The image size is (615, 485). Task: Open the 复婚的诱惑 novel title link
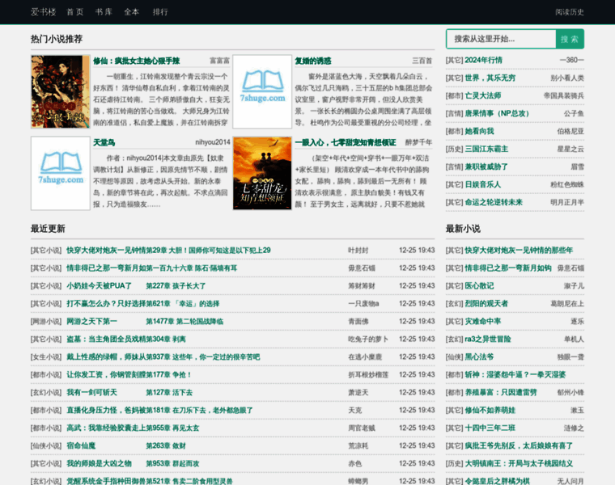click(312, 61)
